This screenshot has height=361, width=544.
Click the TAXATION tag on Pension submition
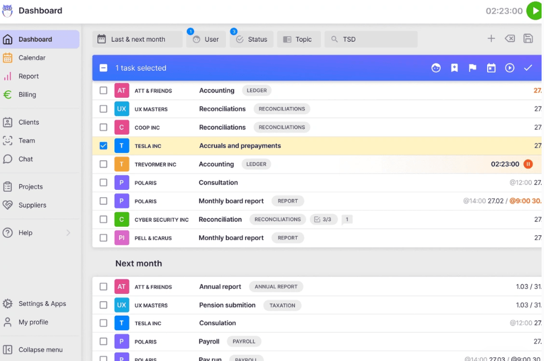coord(282,305)
